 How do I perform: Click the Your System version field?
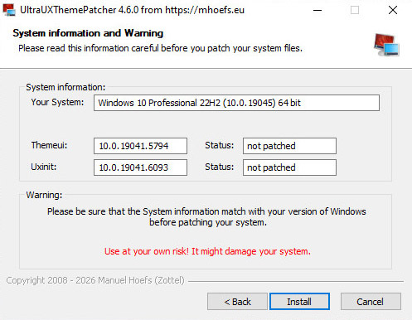click(x=236, y=103)
